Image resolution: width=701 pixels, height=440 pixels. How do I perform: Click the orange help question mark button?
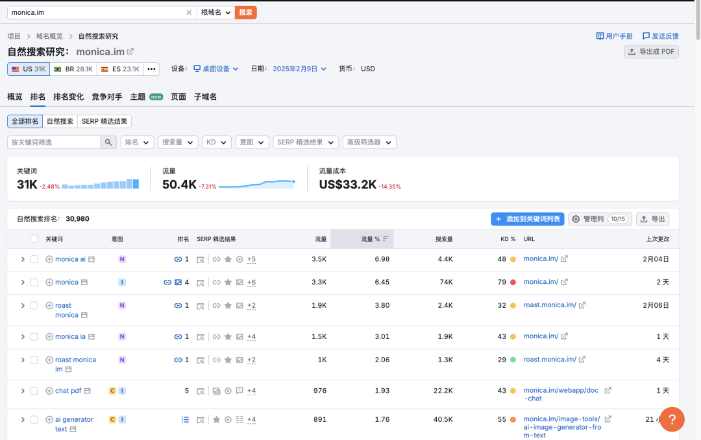[672, 419]
